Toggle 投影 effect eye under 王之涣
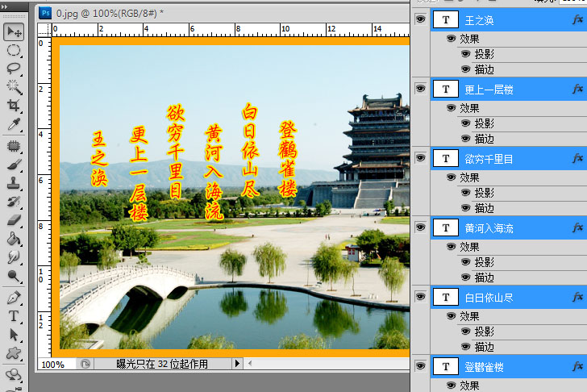The width and height of the screenshot is (587, 392). (466, 54)
